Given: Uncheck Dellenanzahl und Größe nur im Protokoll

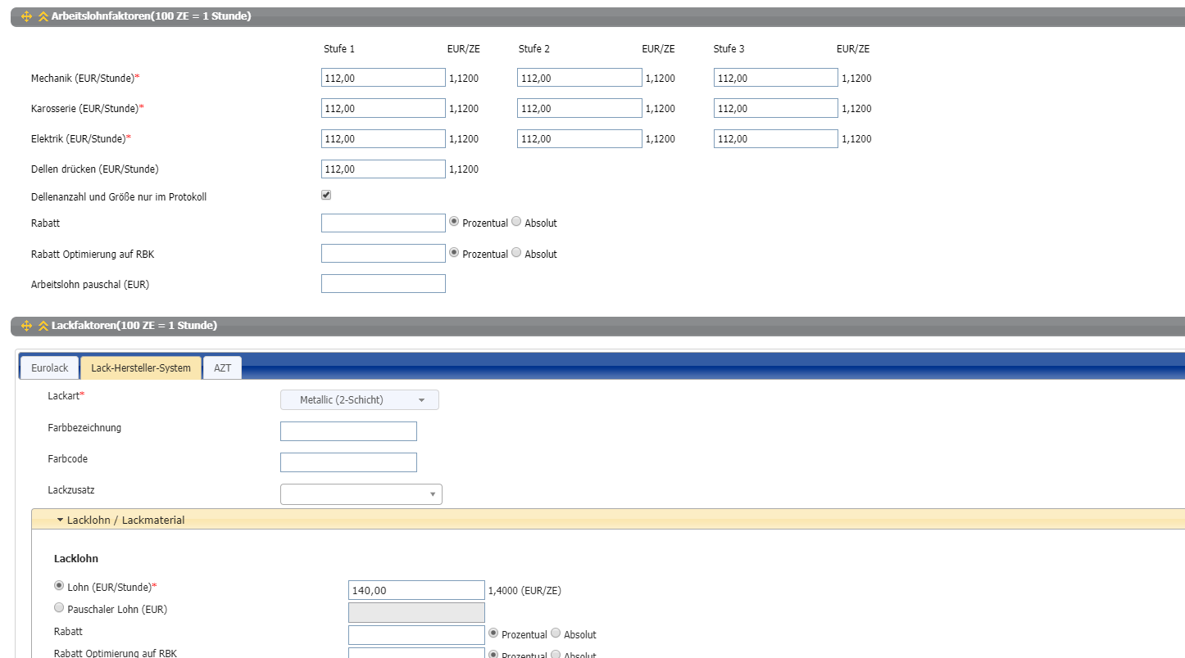Looking at the screenshot, I should click(326, 196).
